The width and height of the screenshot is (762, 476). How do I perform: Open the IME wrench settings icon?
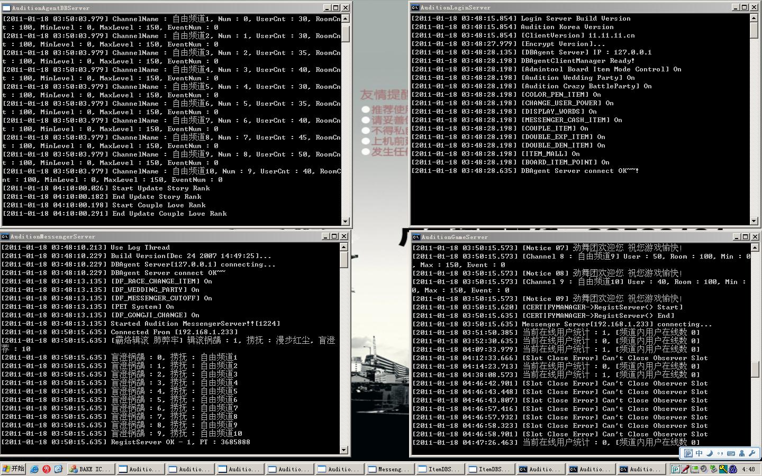point(751,453)
